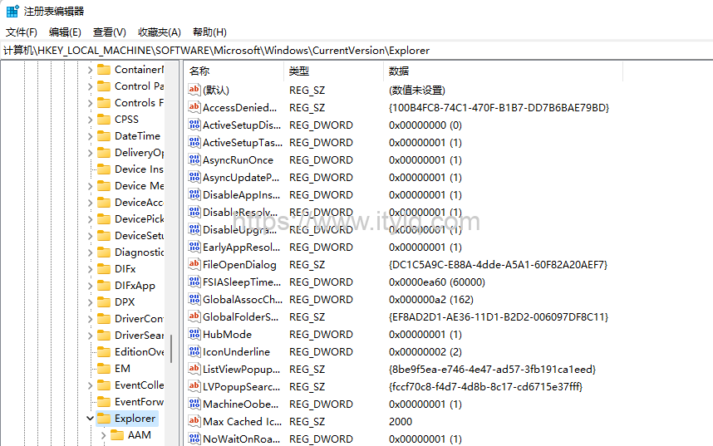Viewport: 713px width, 446px height.
Task: Click the tree pane vertical scrollbar thumb
Action: point(171,349)
